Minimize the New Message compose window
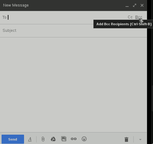Image resolution: width=153 pixels, height=144 pixels. point(127,5)
